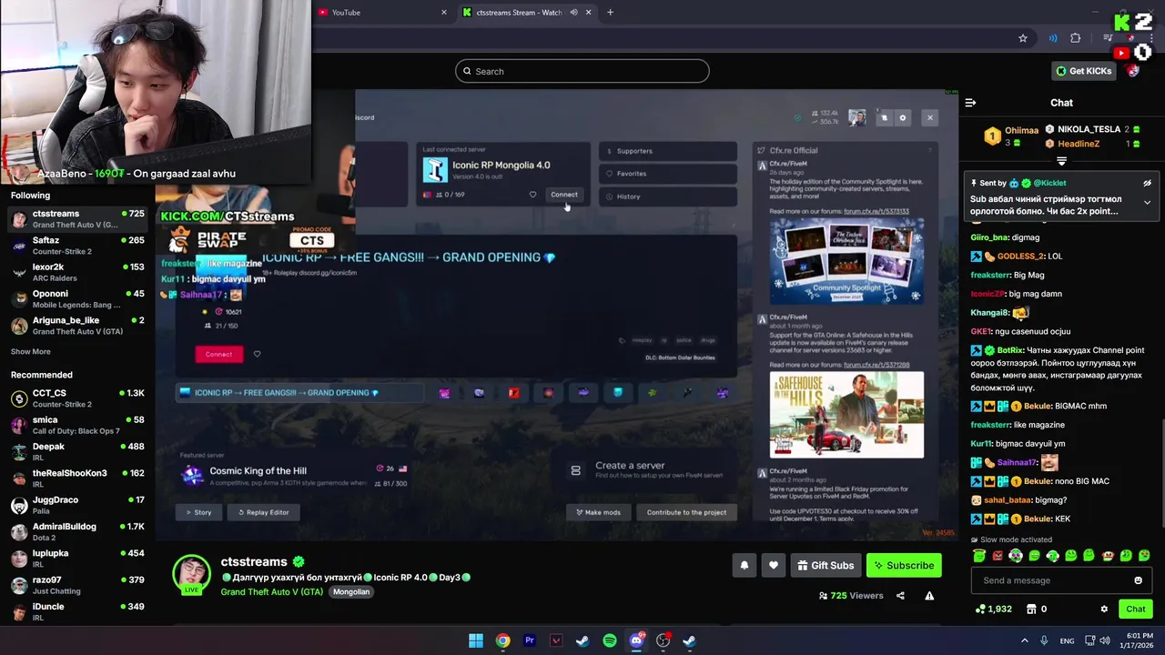Open theRealShooKon3 in the Recommended list

[77, 479]
